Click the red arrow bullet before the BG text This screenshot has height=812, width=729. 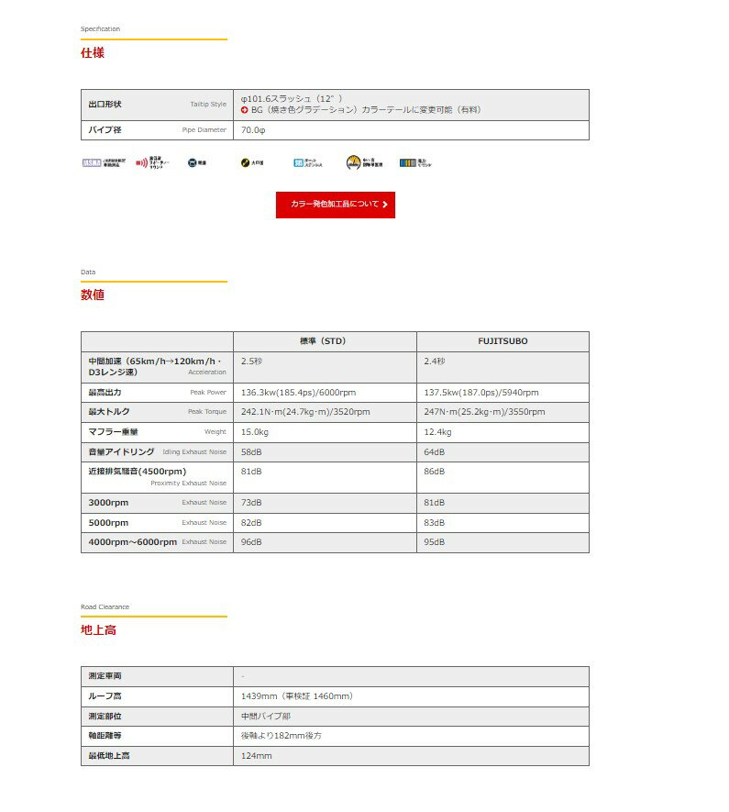click(244, 110)
